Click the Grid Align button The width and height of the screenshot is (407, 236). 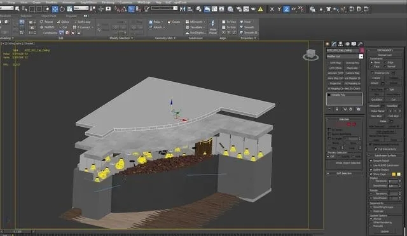point(394,116)
